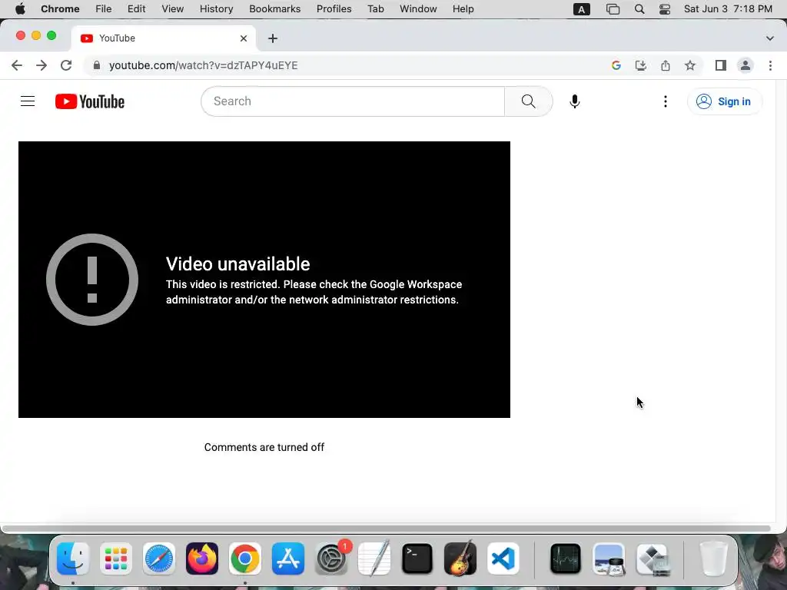Select the YouTube browser tab
Screen dimensions: 787x590
click(x=164, y=38)
